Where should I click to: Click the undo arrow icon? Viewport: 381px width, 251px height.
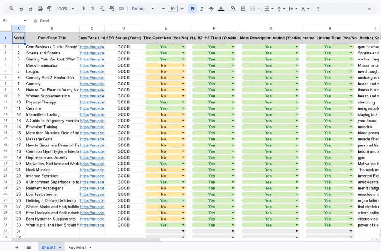coord(21,9)
